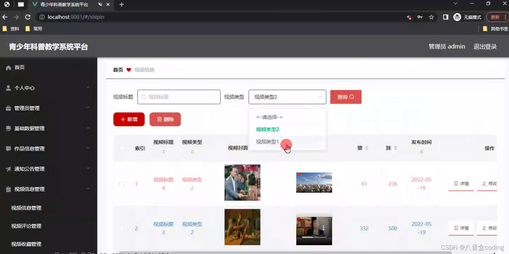Click the browser forward arrow

click(x=16, y=17)
